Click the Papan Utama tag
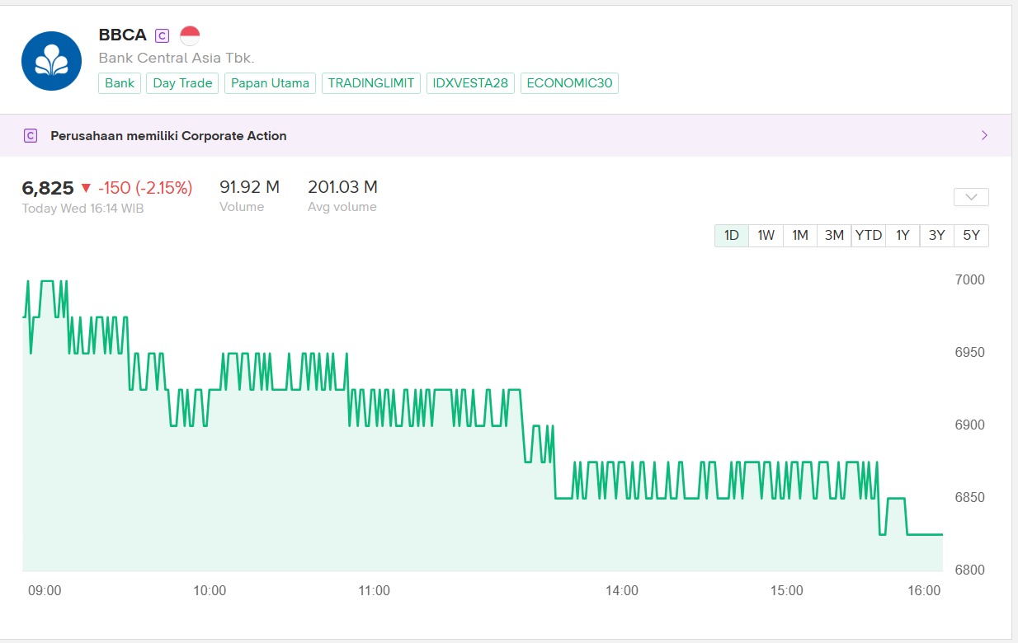This screenshot has width=1018, height=643. 270,83
